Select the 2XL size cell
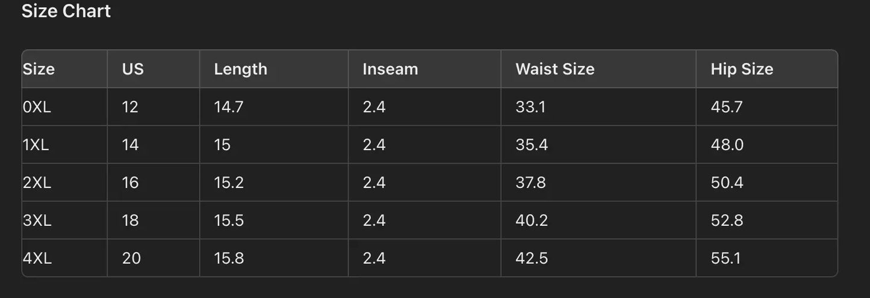The image size is (870, 298). (x=37, y=183)
